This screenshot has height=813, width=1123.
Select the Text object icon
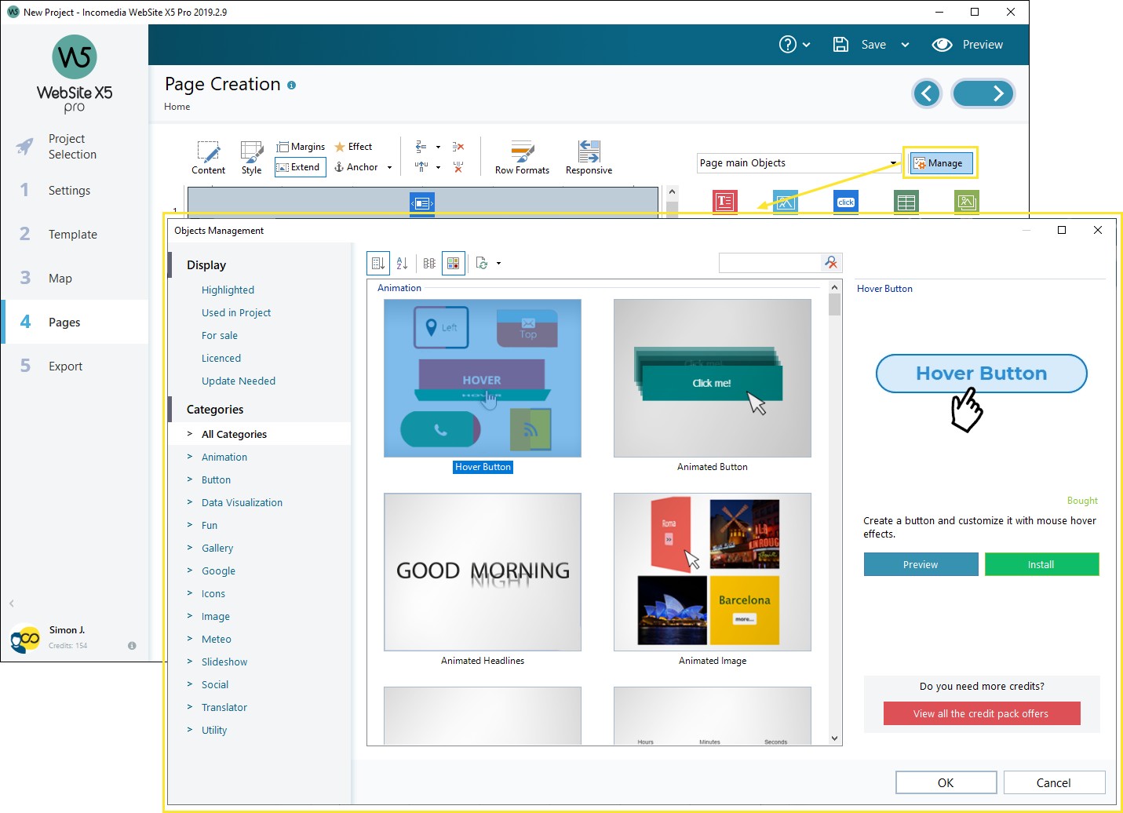click(725, 202)
